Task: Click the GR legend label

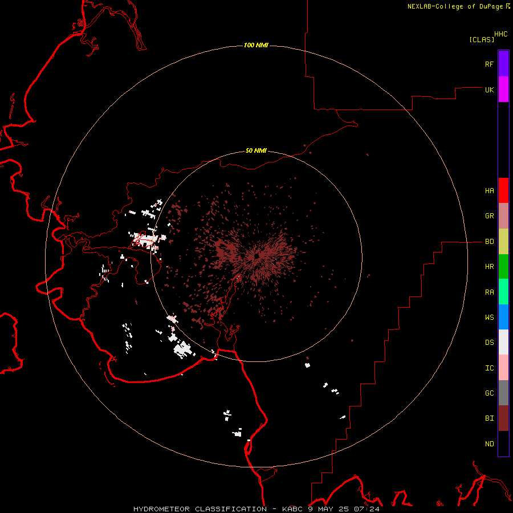Action: click(489, 216)
